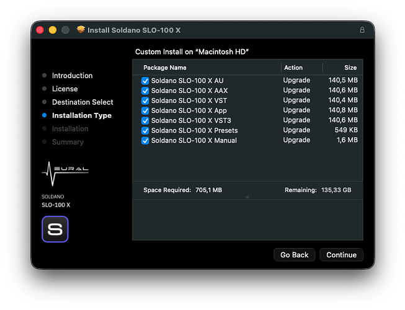Select the Introduction step in sidebar

point(72,76)
